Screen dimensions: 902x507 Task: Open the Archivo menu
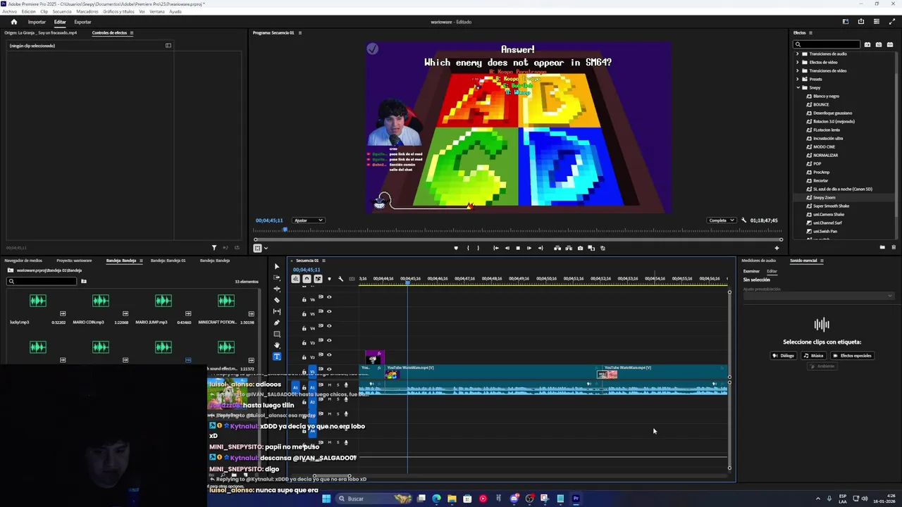(9, 11)
